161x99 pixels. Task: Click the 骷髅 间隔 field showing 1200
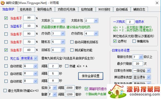pos(70,94)
